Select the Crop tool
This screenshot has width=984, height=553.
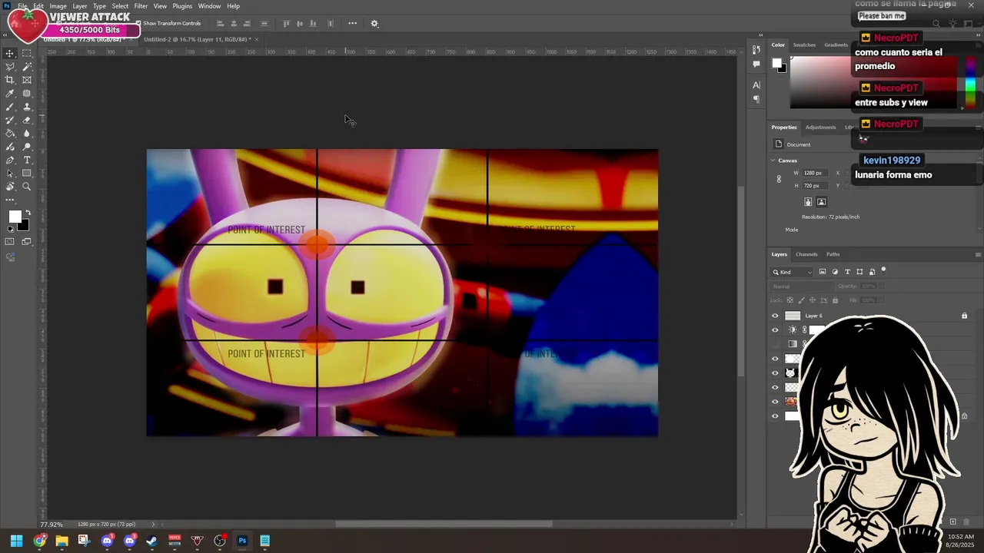pyautogui.click(x=10, y=80)
